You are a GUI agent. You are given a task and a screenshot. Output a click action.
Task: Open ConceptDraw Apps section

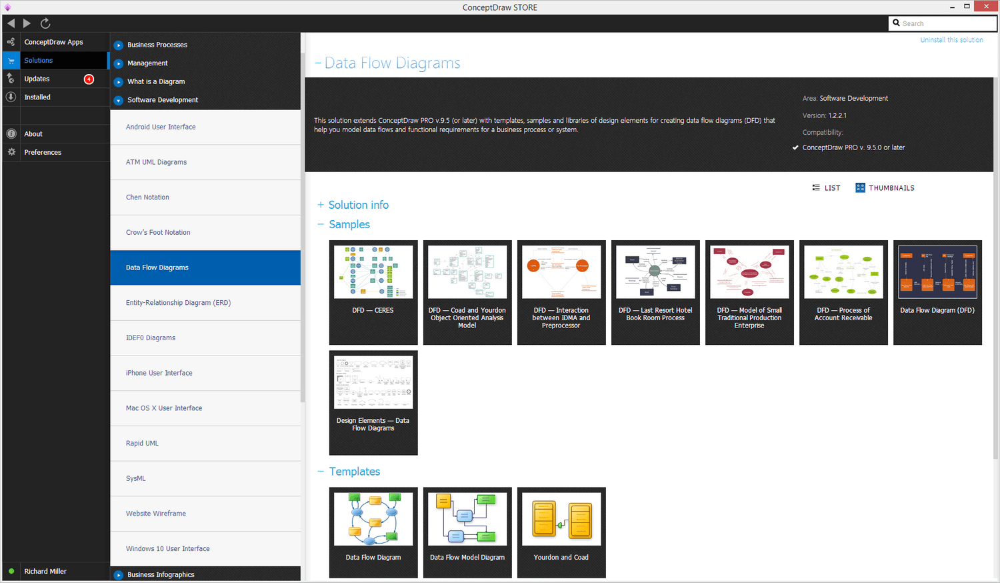[54, 42]
